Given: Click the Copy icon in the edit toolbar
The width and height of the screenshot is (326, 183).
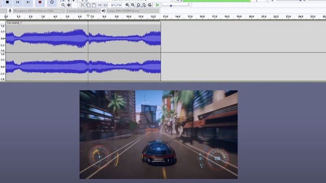Looking at the screenshot, I should pyautogui.click(x=88, y=5).
